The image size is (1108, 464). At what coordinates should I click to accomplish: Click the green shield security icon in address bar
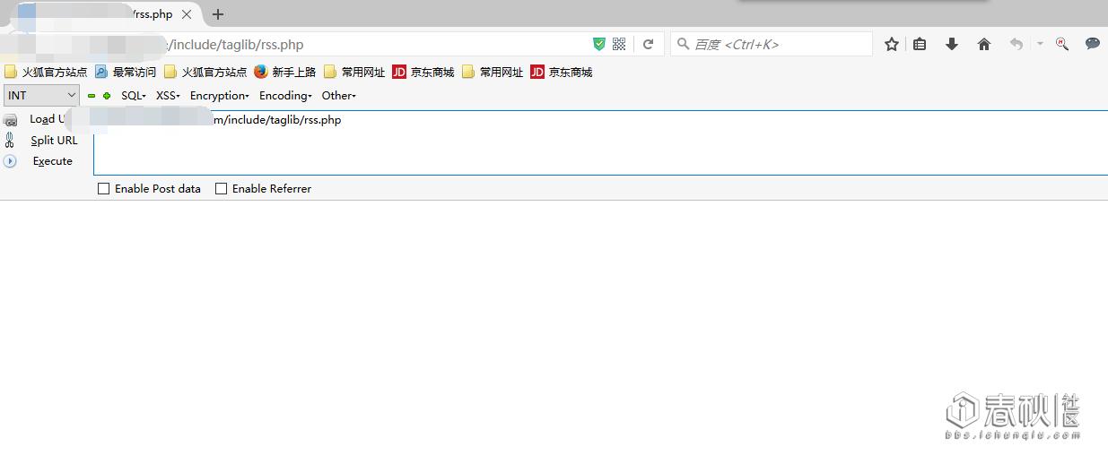click(599, 44)
